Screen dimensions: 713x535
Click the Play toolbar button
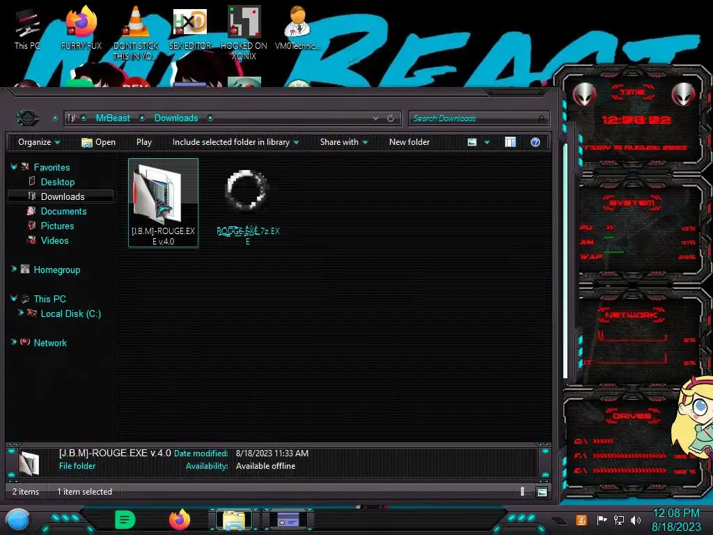pos(143,142)
